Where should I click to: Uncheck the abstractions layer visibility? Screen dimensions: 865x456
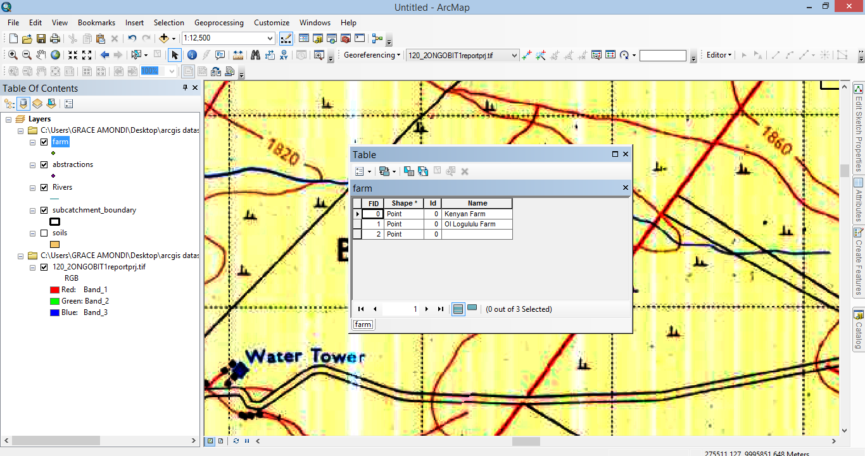pyautogui.click(x=44, y=164)
